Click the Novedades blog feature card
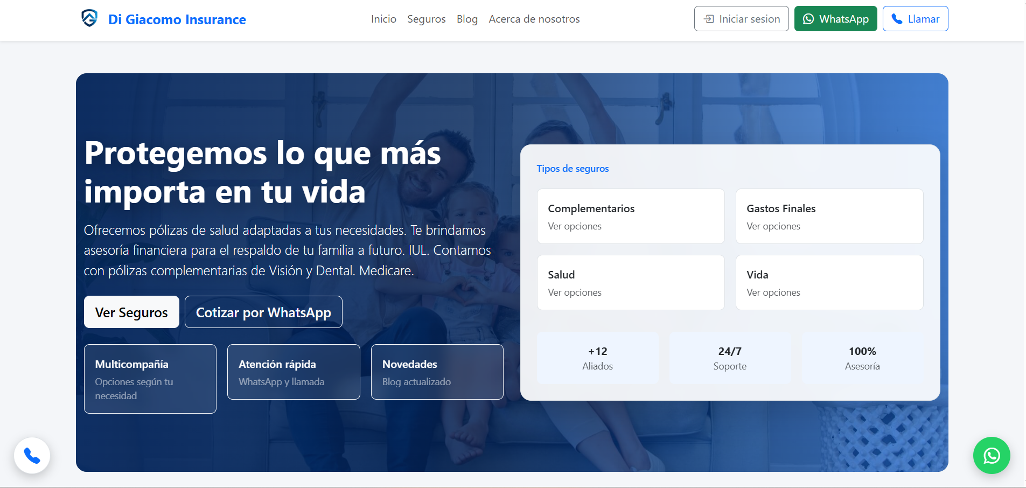1026x488 pixels. (437, 372)
